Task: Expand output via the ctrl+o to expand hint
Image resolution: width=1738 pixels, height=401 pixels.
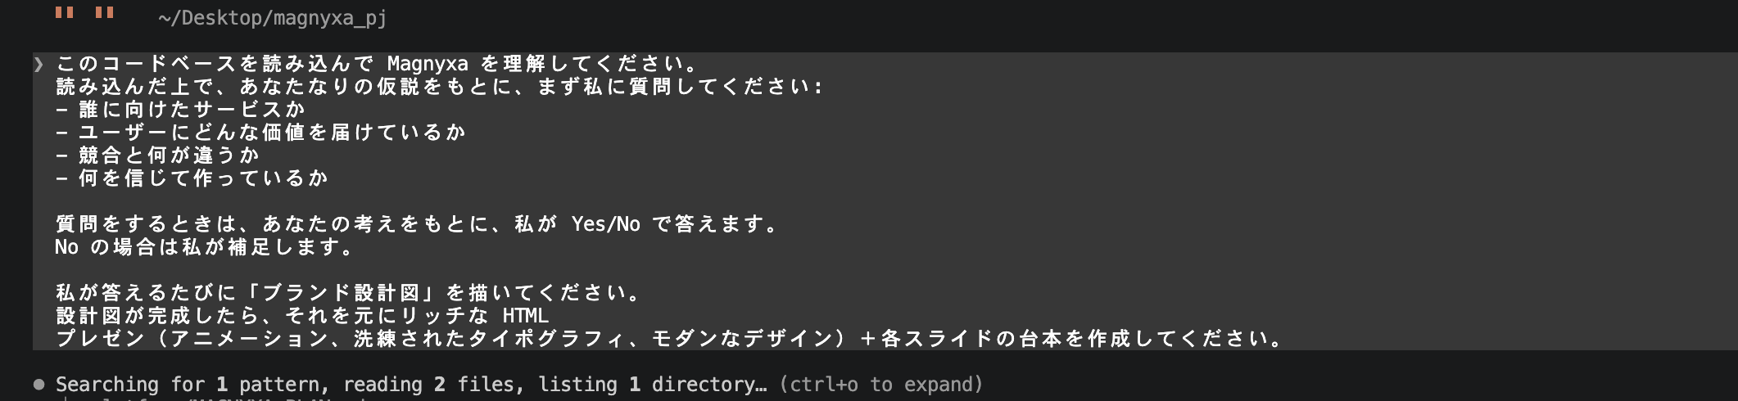Action: pos(880,384)
